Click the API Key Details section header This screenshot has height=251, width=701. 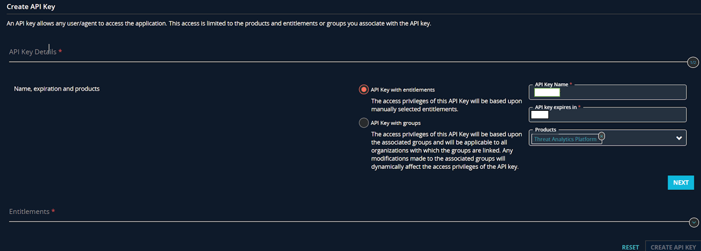pos(35,52)
